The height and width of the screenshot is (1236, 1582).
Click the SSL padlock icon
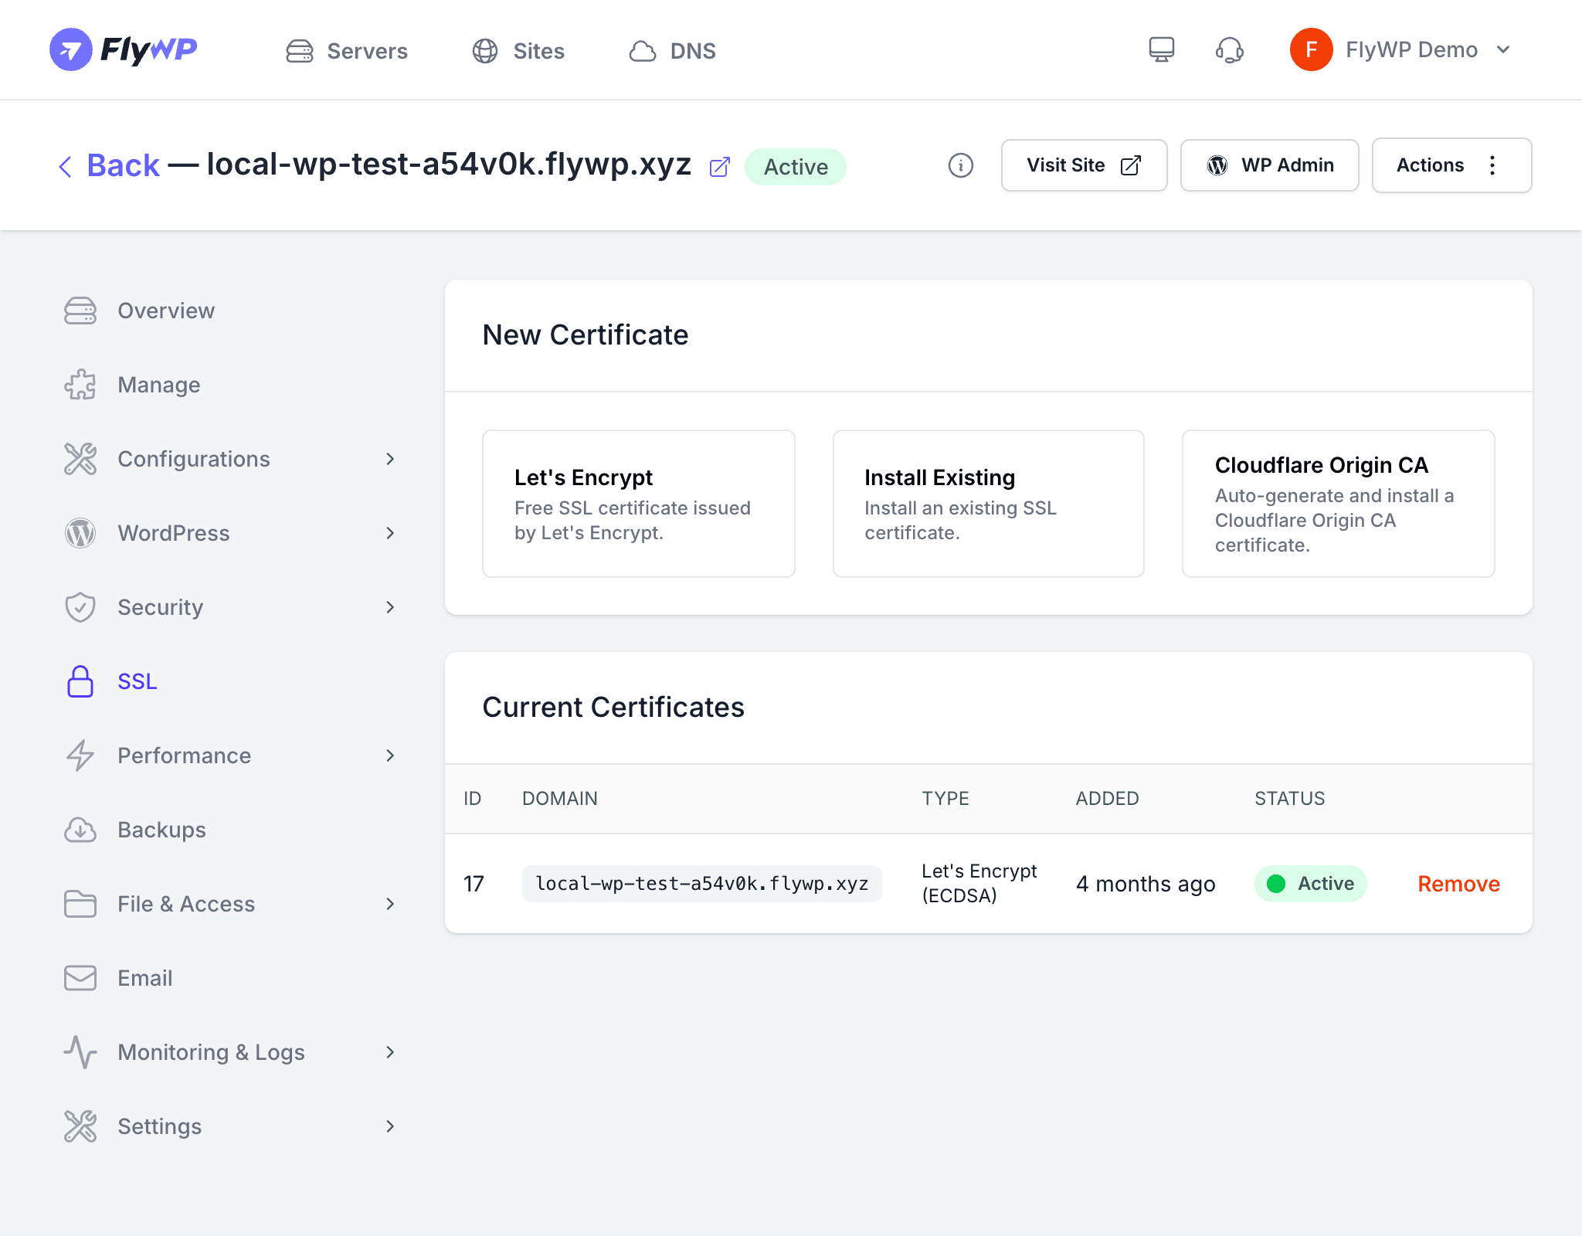[x=80, y=681]
